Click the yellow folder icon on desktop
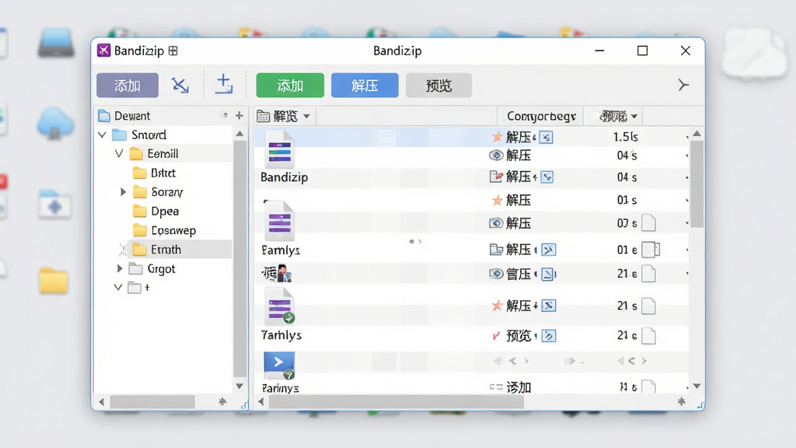Screen dimensions: 796x448 pos(54,280)
